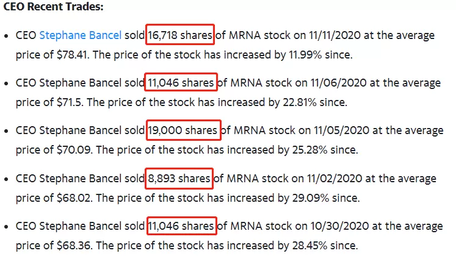Click the highlighted 16,718 shares text

180,35
